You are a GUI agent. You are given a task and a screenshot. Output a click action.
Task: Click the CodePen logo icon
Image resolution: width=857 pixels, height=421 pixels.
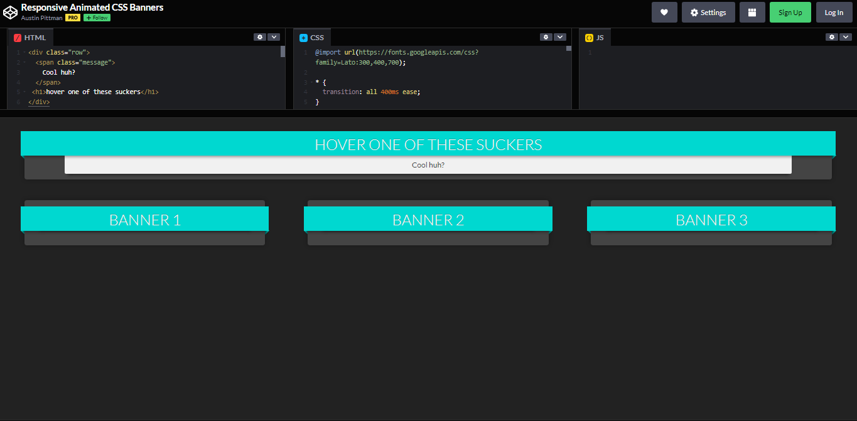coord(10,12)
